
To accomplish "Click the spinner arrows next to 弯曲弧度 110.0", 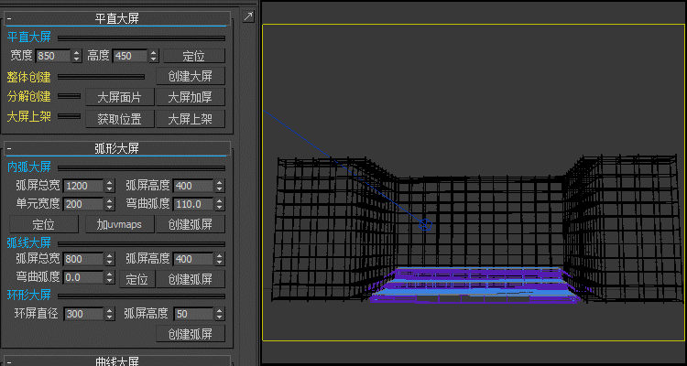I will 220,204.
